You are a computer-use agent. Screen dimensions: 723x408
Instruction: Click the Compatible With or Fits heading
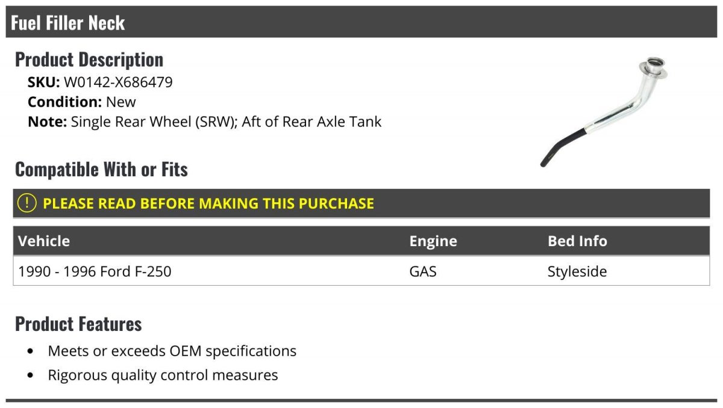[101, 170]
